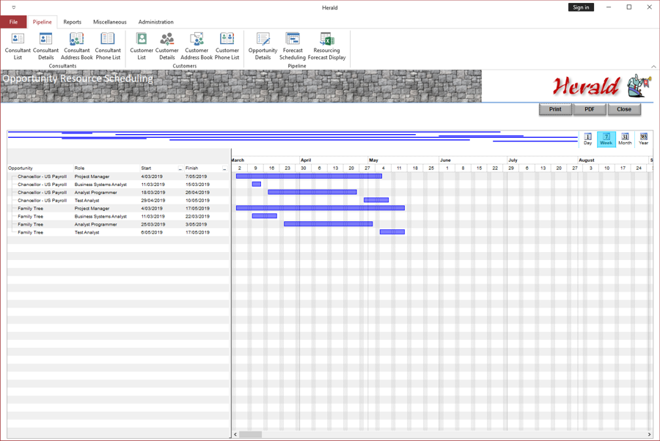
Task: Click the August month header in timeline
Action: click(x=613, y=160)
